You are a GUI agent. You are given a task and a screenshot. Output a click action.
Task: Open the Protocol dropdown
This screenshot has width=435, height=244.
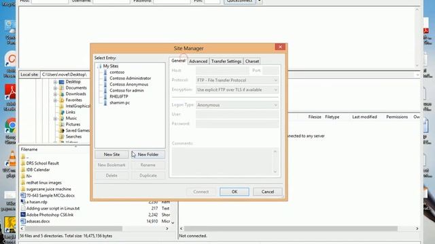[x=237, y=80]
